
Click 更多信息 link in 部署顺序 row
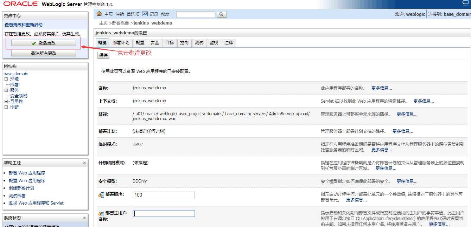[x=356, y=200]
